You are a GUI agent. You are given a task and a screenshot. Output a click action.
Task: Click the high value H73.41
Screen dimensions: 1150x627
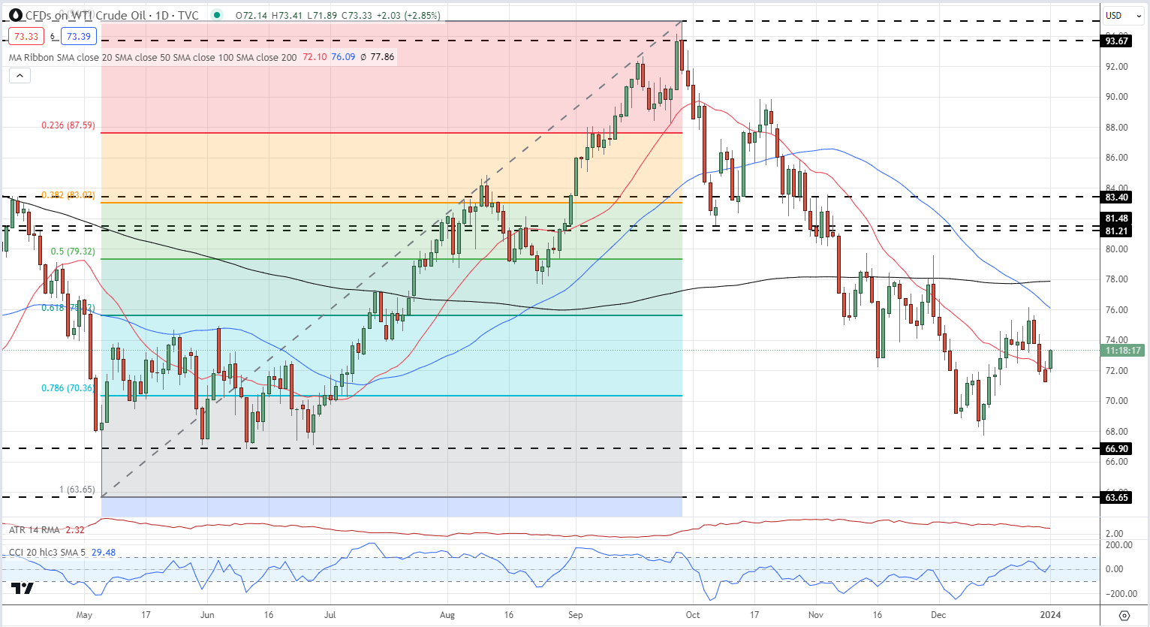[286, 15]
